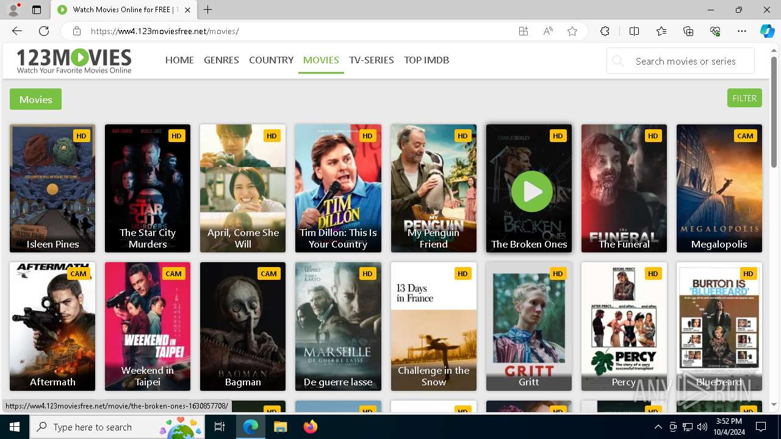Viewport: 781px width, 439px height.
Task: Click the scrollbar down arrow
Action: point(774,405)
